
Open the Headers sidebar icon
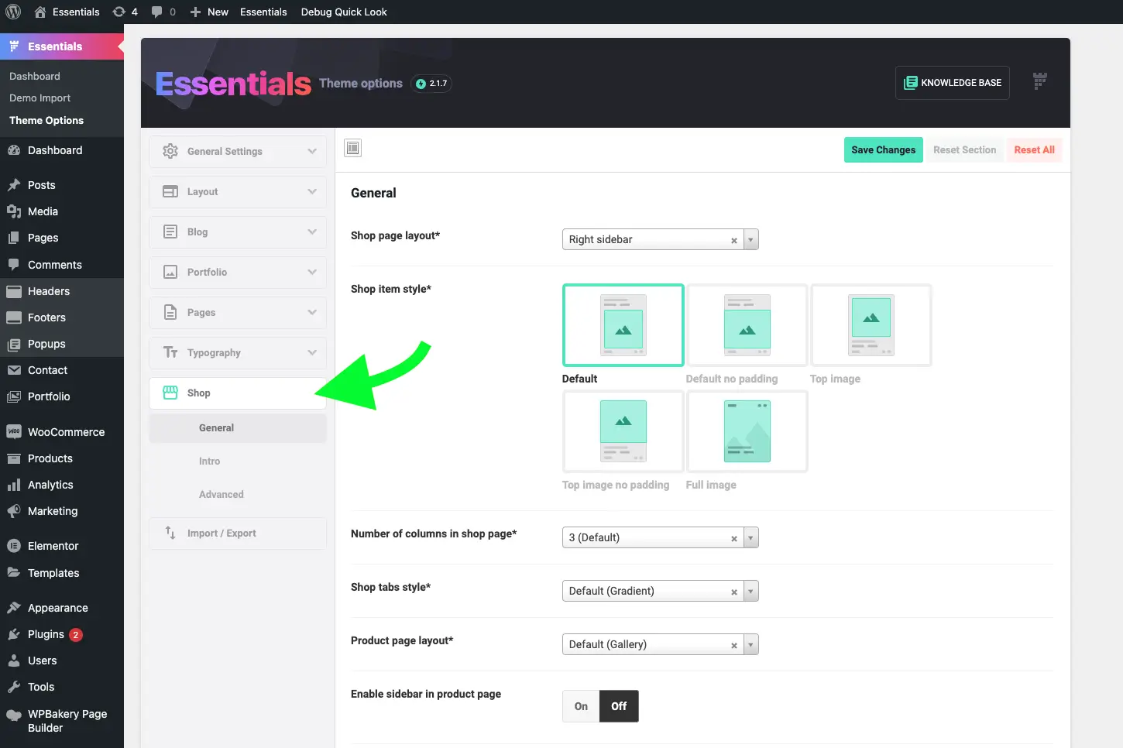14,291
